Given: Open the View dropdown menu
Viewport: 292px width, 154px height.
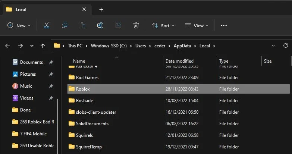Looking at the screenshot, I should (x=197, y=25).
